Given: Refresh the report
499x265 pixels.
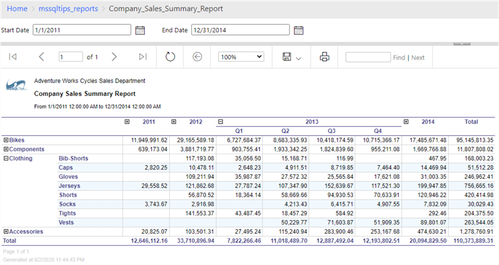Looking at the screenshot, I should click(170, 57).
